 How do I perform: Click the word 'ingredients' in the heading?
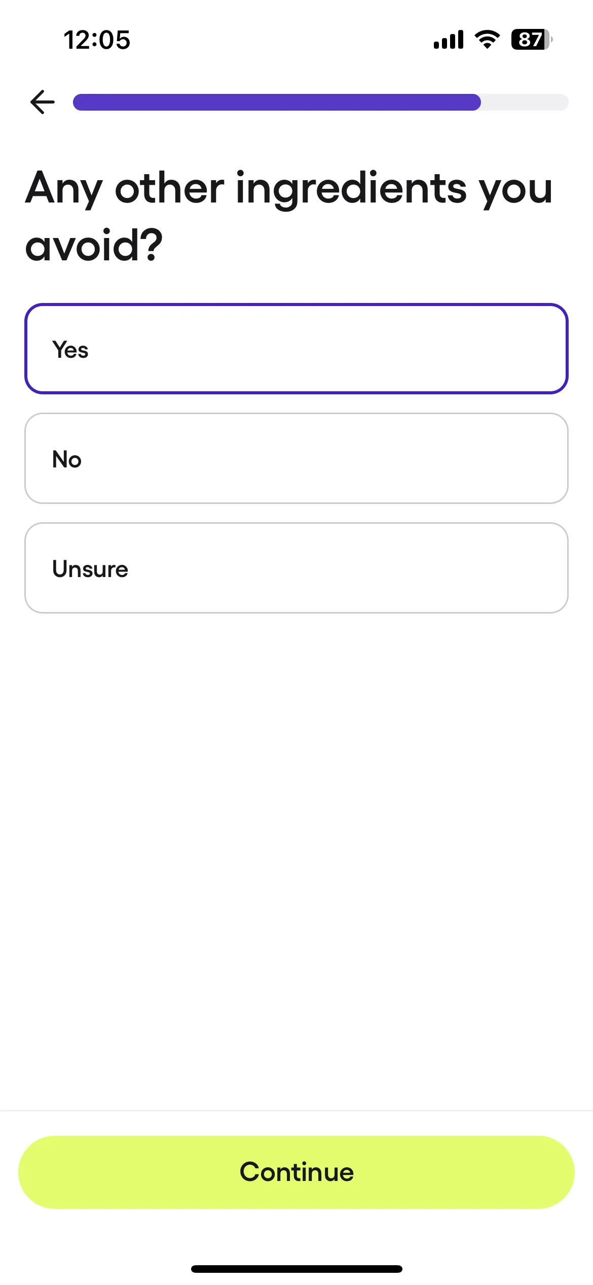pyautogui.click(x=351, y=189)
